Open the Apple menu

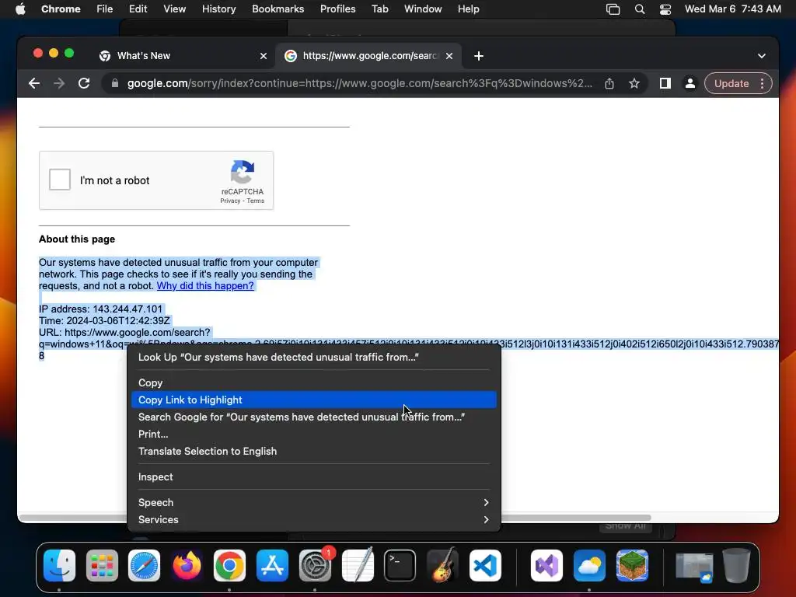[20, 9]
